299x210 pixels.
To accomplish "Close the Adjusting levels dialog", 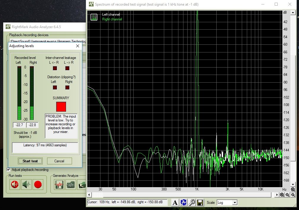I will [78, 46].
